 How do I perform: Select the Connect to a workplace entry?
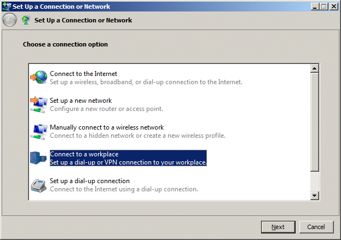(128, 158)
